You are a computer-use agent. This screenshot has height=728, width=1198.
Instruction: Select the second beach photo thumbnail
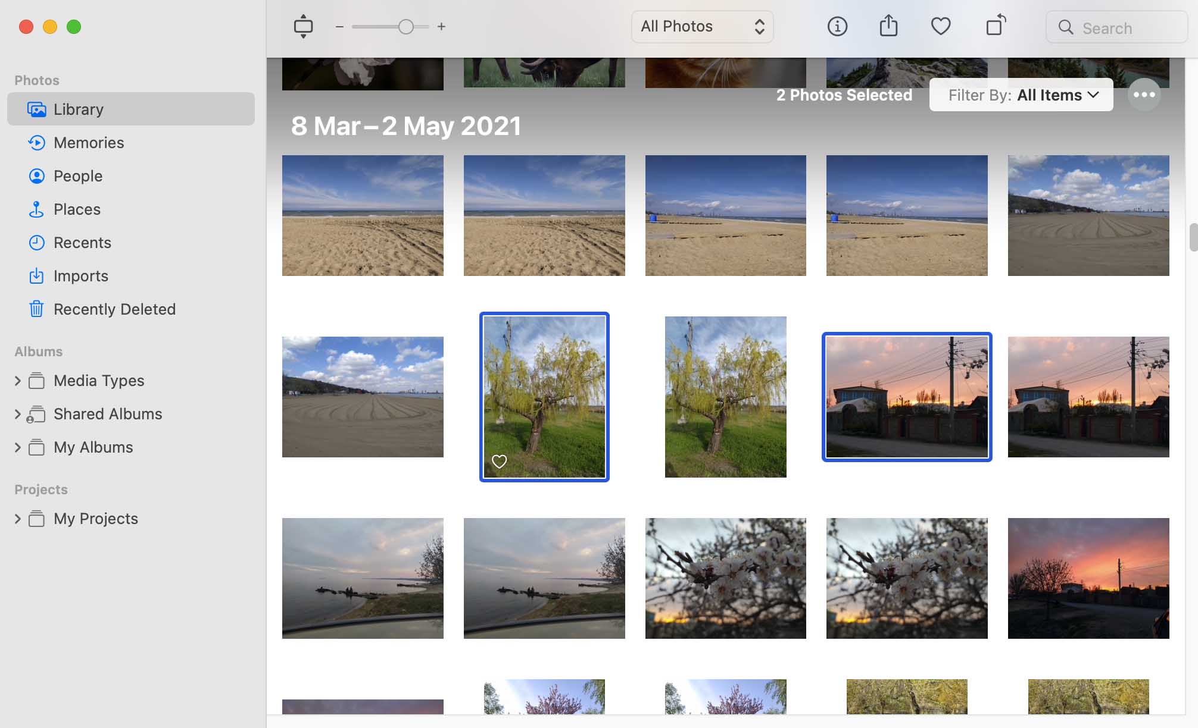point(544,215)
